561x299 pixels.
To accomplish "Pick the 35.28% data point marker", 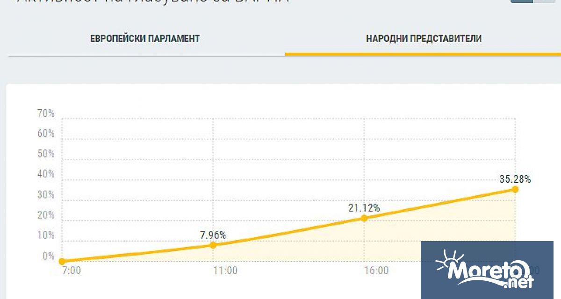I will [x=515, y=189].
